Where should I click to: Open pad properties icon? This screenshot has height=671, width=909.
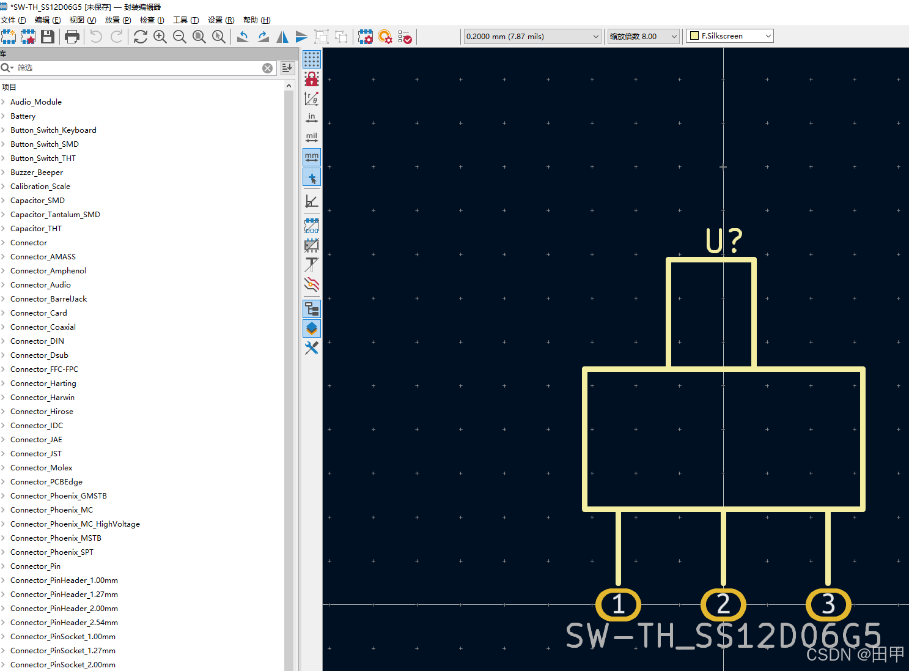pyautogui.click(x=385, y=37)
